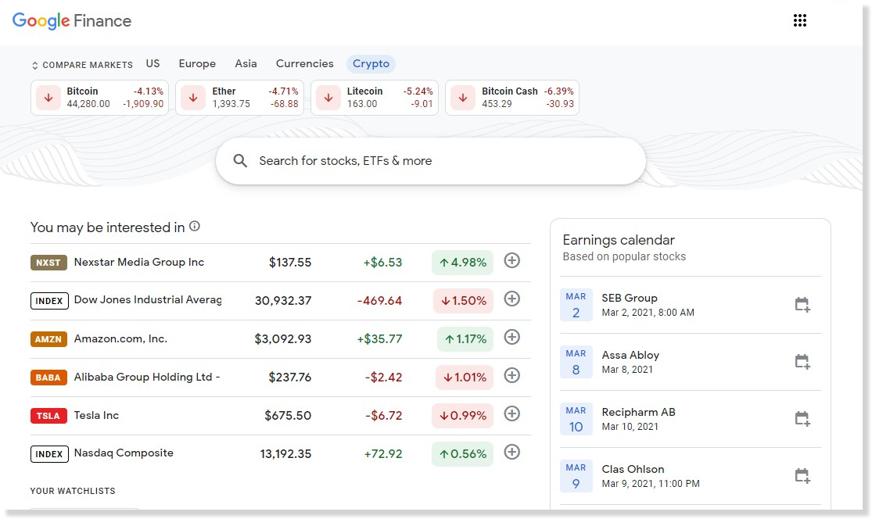Add Amazon.com to watchlist using plus icon
Viewport: 872px width, 519px height.
coord(511,338)
